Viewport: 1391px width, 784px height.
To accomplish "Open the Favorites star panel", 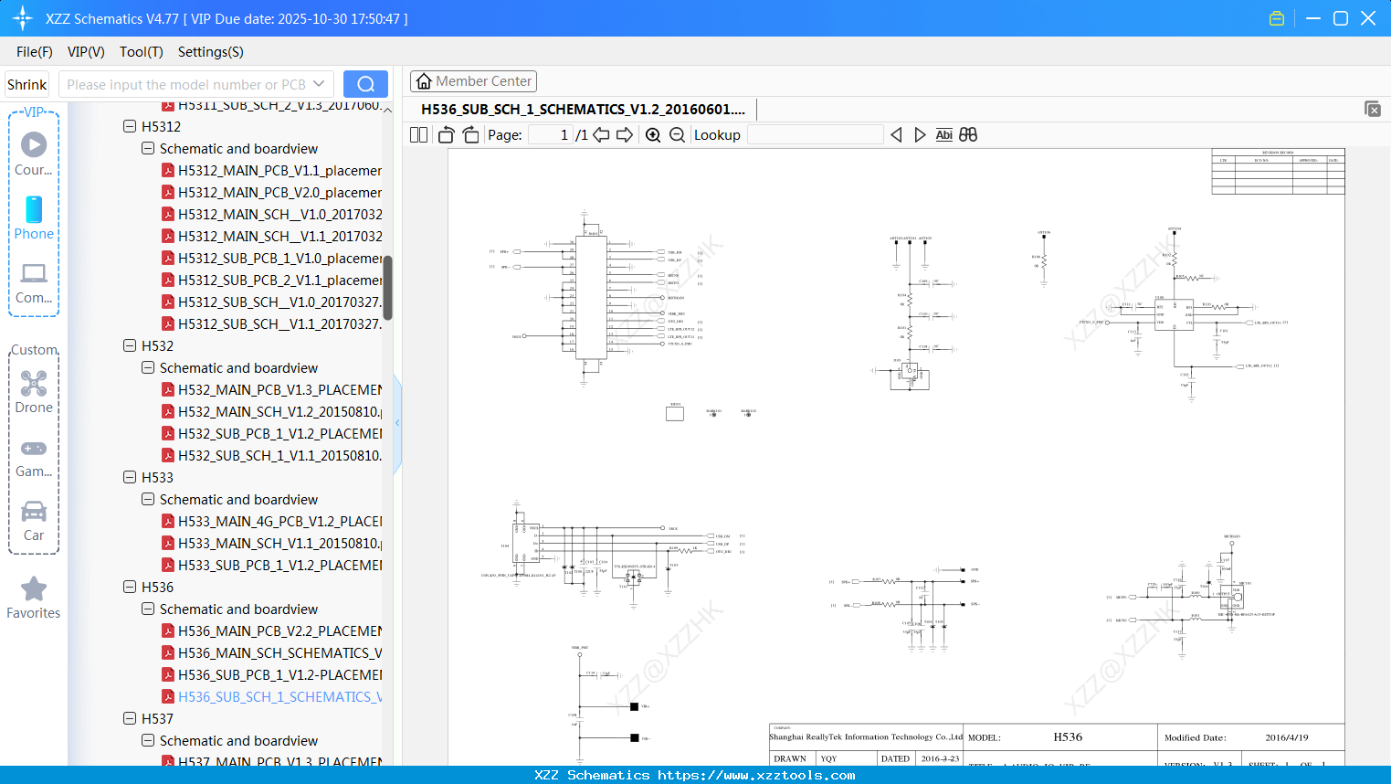I will pyautogui.click(x=34, y=597).
